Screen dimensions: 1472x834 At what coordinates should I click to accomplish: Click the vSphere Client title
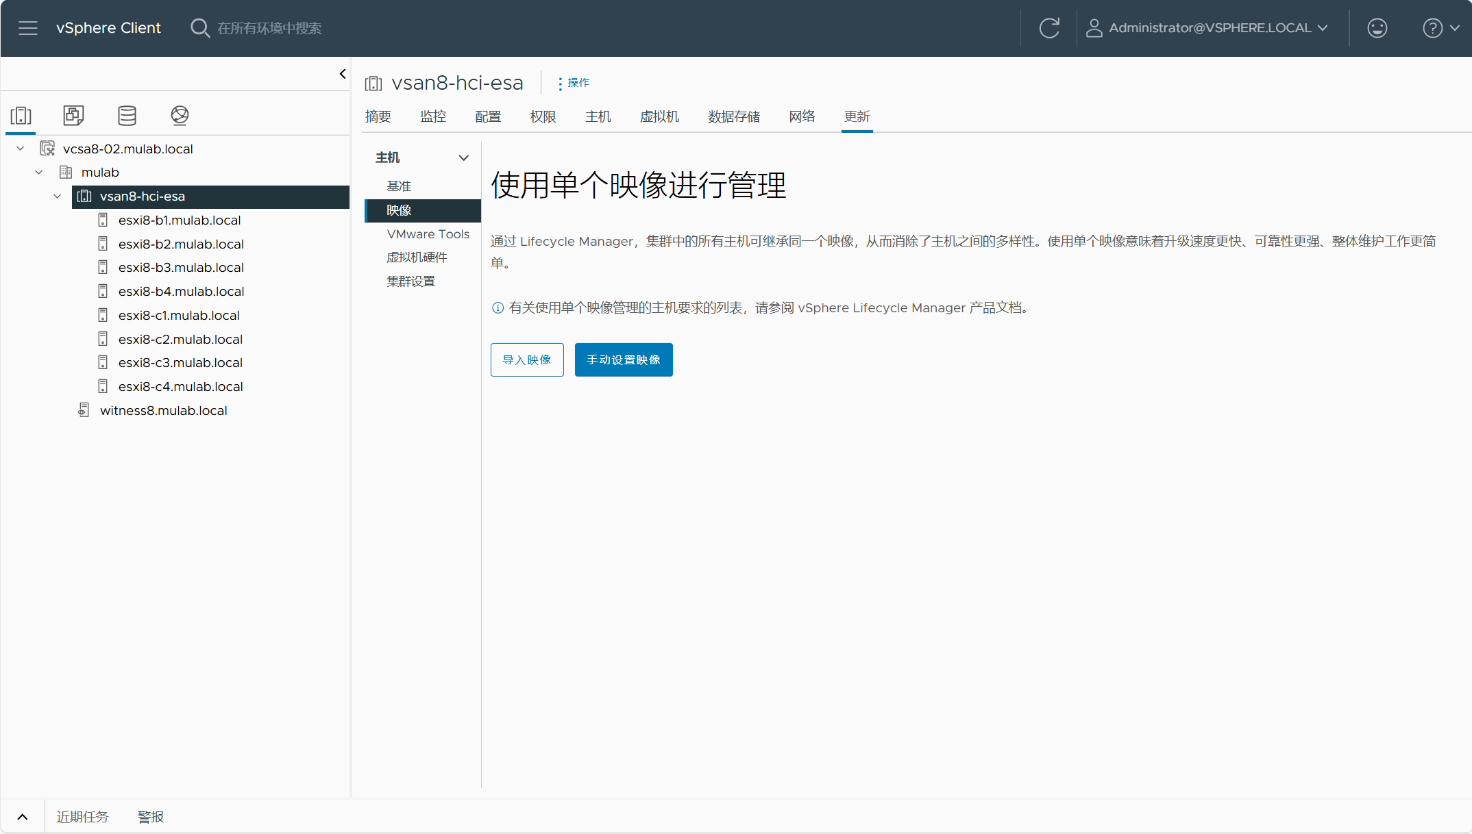tap(108, 28)
